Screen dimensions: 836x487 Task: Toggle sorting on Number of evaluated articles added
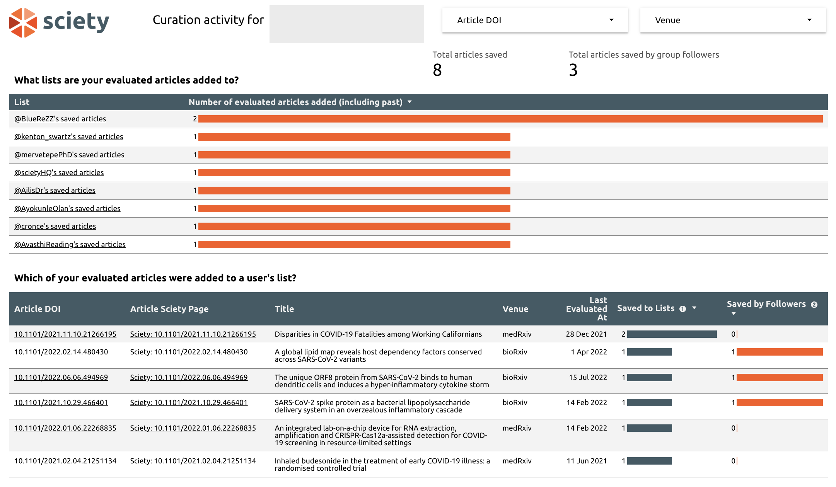tap(409, 102)
